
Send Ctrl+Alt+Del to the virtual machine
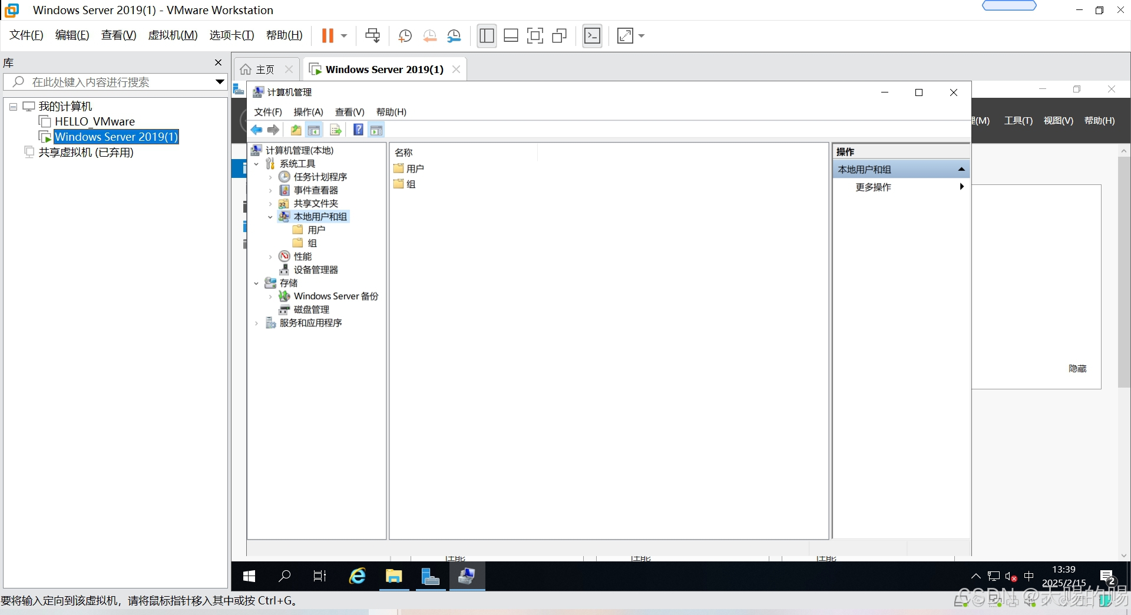click(372, 36)
